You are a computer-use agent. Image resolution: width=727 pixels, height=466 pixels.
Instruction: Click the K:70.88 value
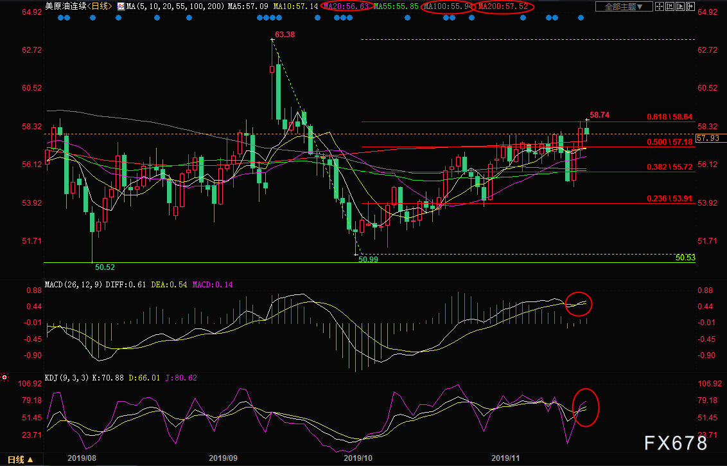click(109, 378)
